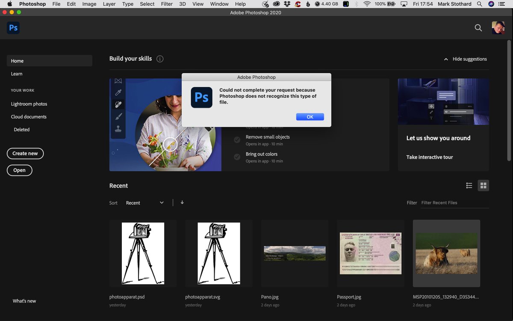The height and width of the screenshot is (321, 513).
Task: Reverse sort order with the down arrow
Action: tap(182, 202)
